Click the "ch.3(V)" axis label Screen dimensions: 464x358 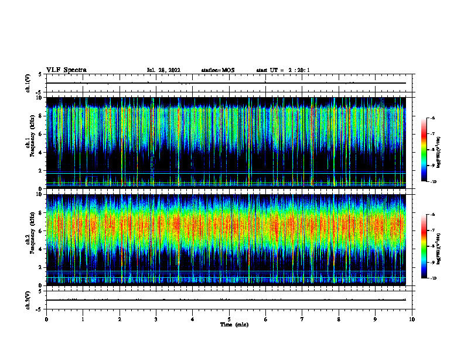coord(28,300)
